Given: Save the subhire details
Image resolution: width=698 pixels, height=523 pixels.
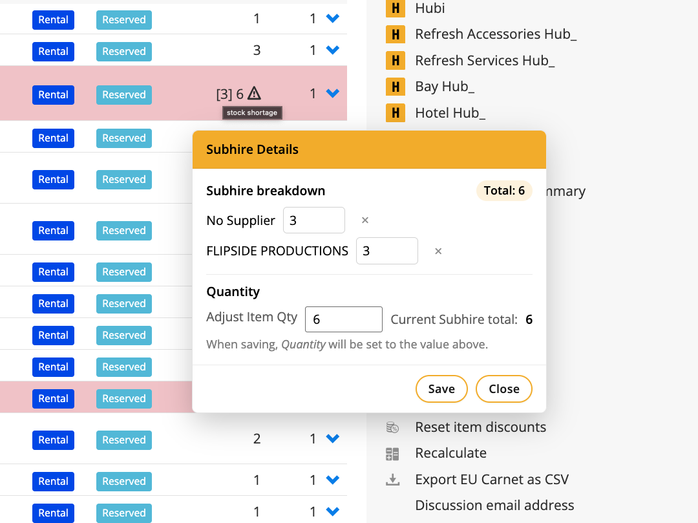Looking at the screenshot, I should [x=441, y=389].
